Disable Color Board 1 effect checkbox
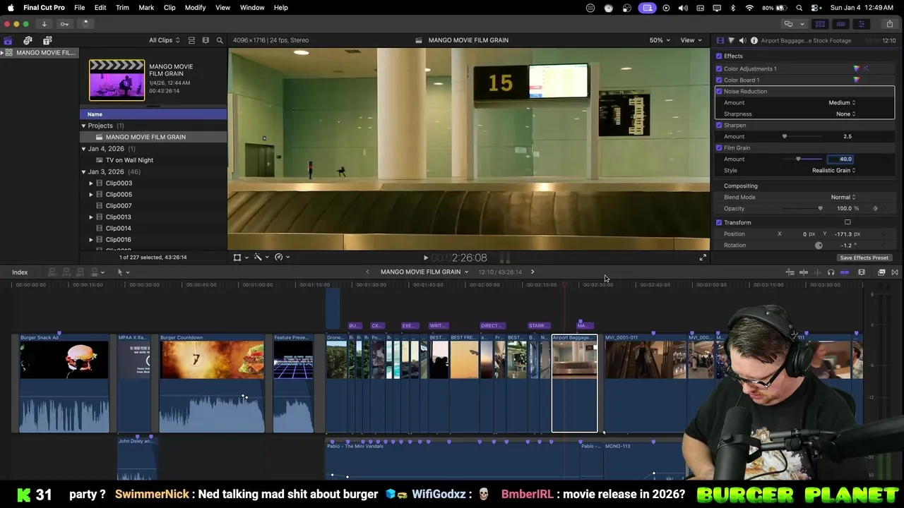The width and height of the screenshot is (904, 508). [719, 80]
